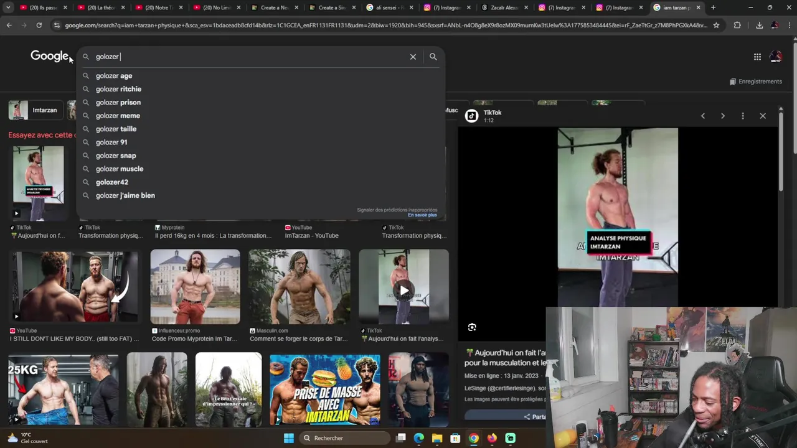Switch to the "Zacair Alexa" tab
Viewport: 797px width, 448px height.
click(x=503, y=7)
